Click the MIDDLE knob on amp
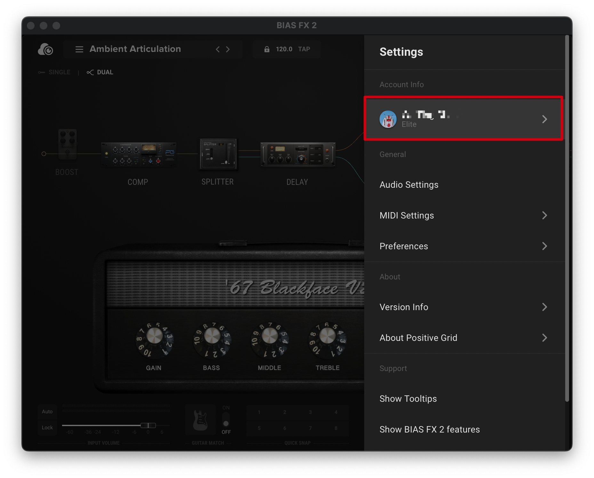This screenshot has height=478, width=594. pos(270,340)
